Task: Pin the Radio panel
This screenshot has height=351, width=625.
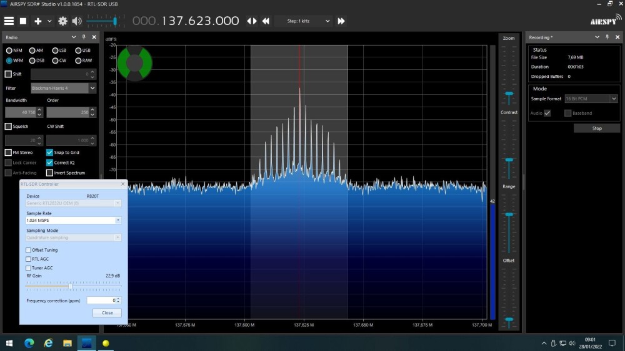Action: click(x=84, y=37)
